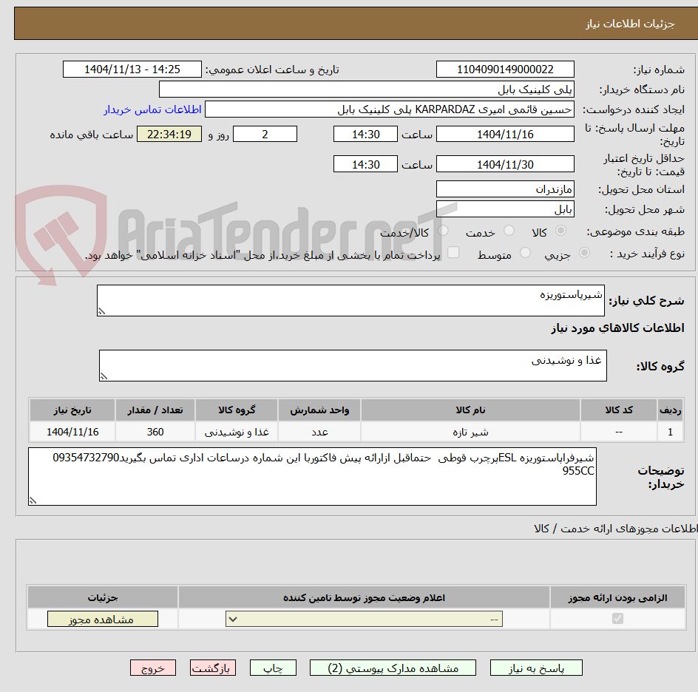Click the واحد شمارش column header
Screen dimensions: 698x692
pos(319,410)
